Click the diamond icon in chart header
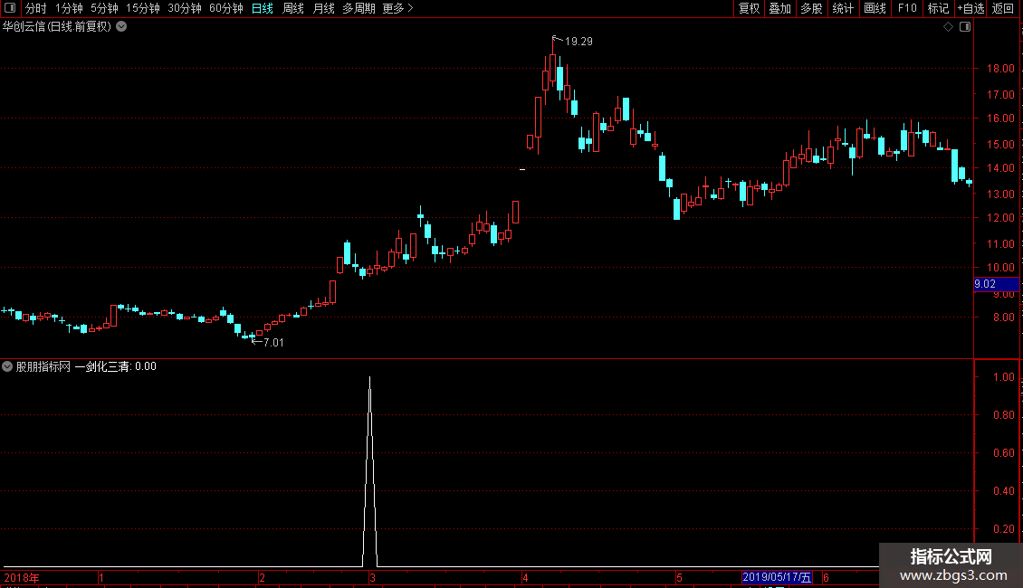 click(x=948, y=27)
